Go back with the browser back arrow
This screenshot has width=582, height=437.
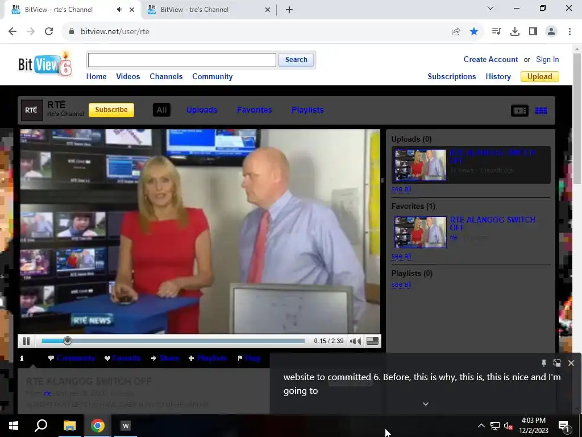13,32
